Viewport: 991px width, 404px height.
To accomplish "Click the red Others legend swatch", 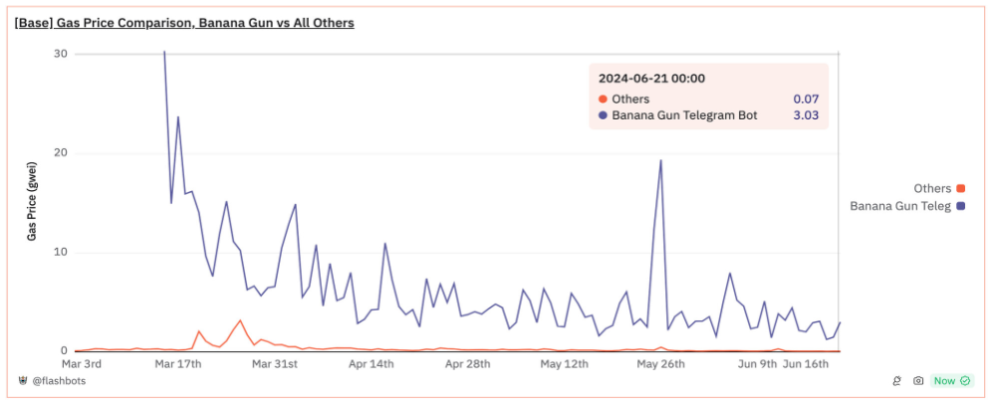I will (960, 188).
